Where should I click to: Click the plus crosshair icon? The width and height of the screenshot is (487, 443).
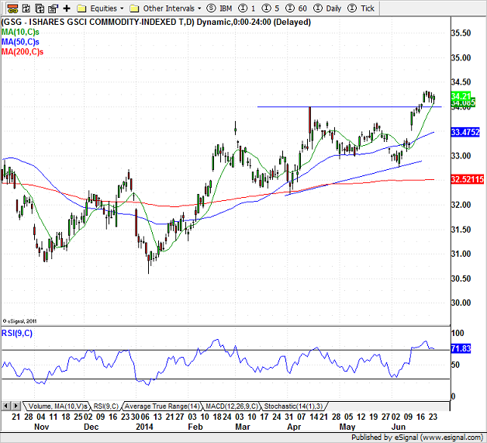pos(67,9)
